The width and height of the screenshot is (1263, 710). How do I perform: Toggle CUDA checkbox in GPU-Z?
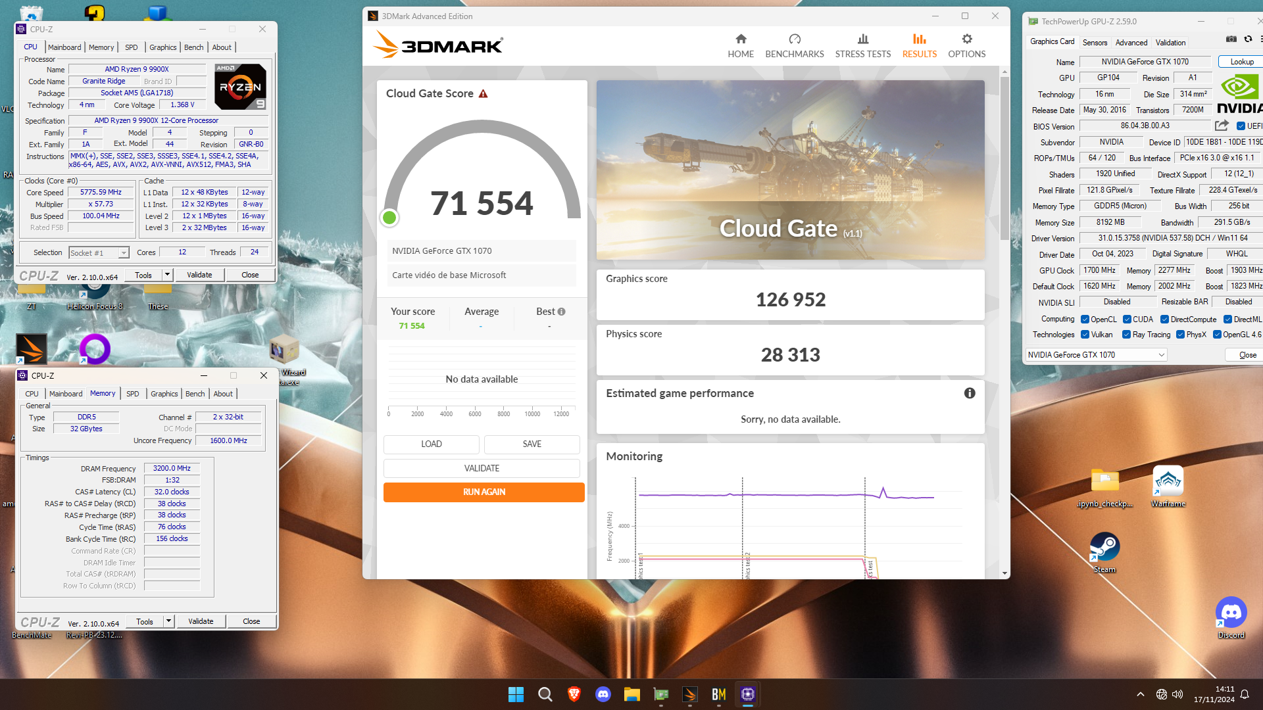click(x=1127, y=319)
